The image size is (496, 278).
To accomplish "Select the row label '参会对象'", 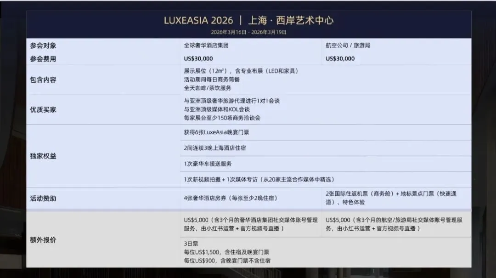I will (43, 45).
